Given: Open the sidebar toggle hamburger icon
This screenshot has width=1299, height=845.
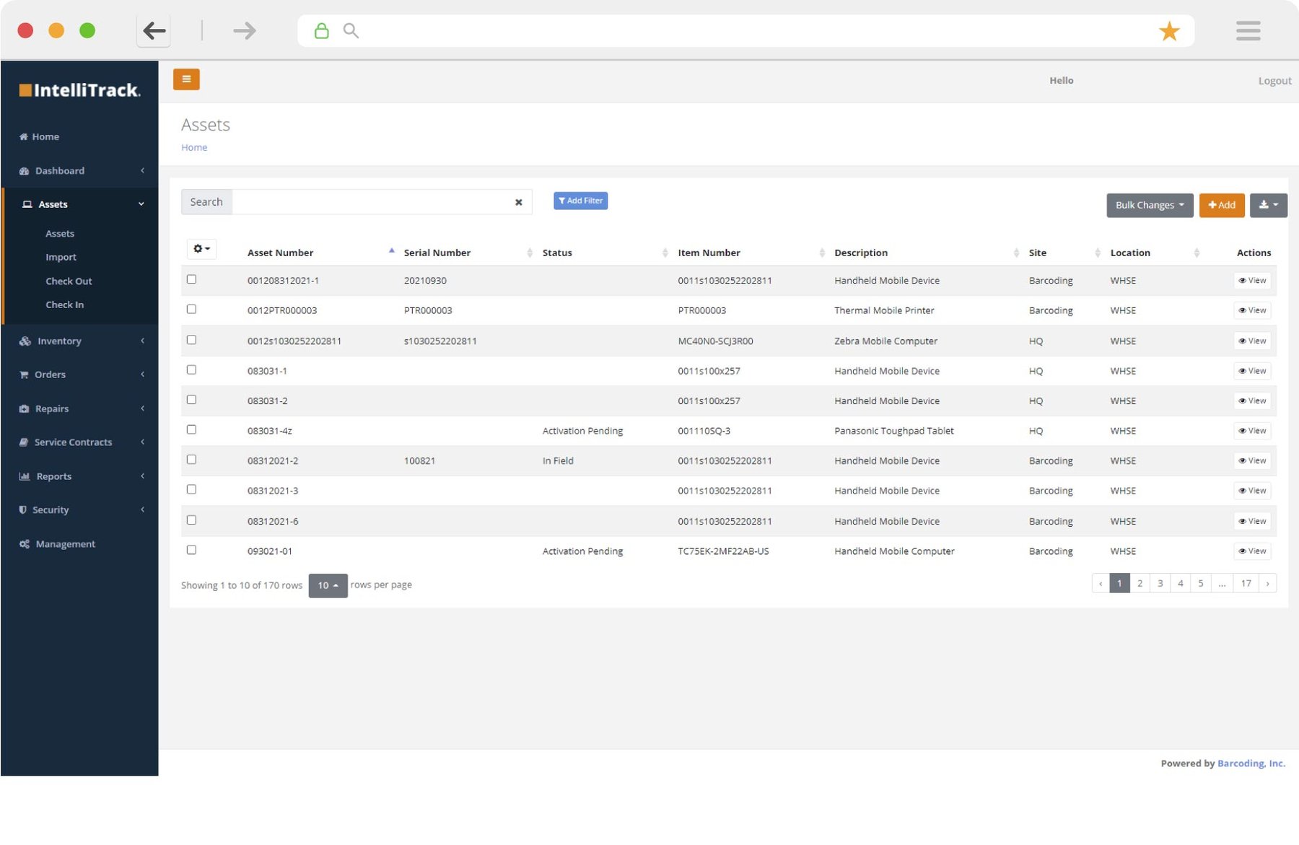Looking at the screenshot, I should pyautogui.click(x=186, y=79).
